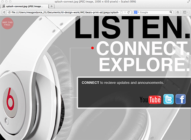191x140 pixels.
Task: Open the home page button
Action: tap(178, 12)
